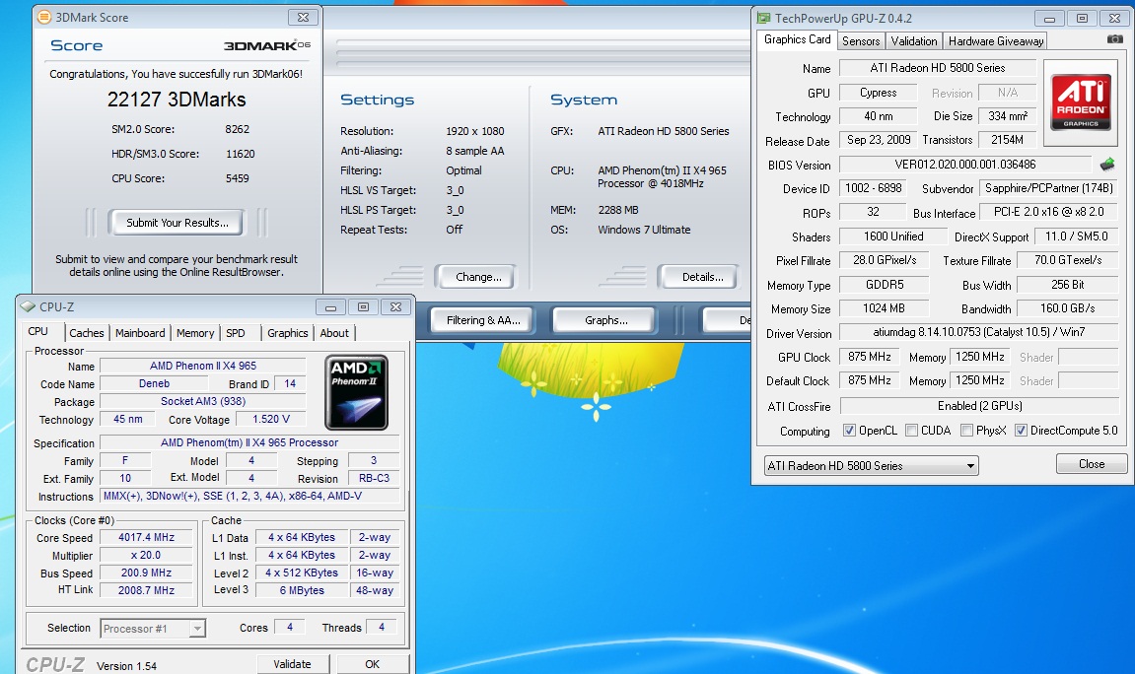This screenshot has width=1135, height=674.
Task: Click the AMD Phenom II logo in CPU-Z
Action: [356, 392]
